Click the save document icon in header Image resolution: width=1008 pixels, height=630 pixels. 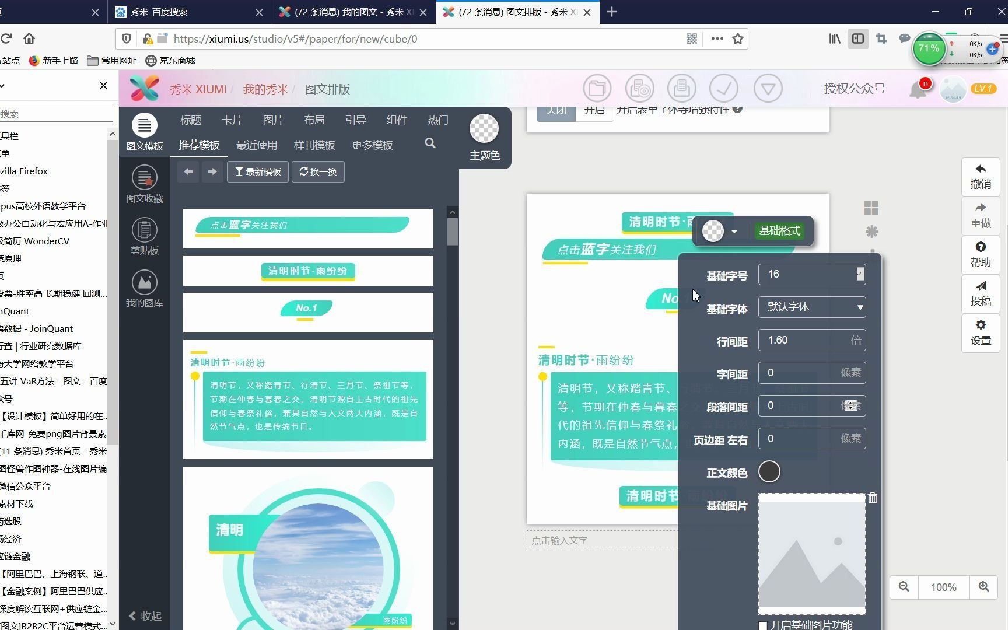[x=682, y=89]
